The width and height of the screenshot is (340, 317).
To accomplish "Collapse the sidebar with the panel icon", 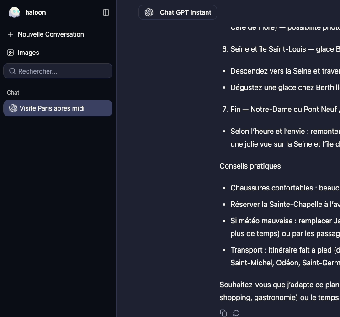I will click(106, 12).
